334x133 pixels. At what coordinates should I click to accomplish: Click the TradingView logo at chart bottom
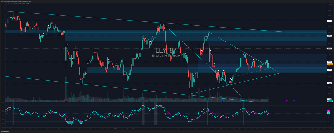(x=5, y=132)
